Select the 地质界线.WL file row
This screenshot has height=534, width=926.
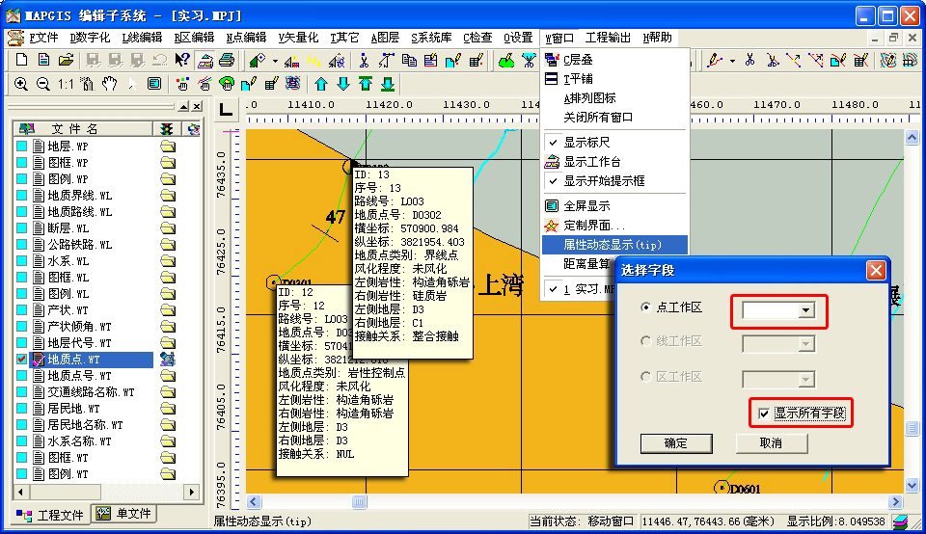[80, 196]
